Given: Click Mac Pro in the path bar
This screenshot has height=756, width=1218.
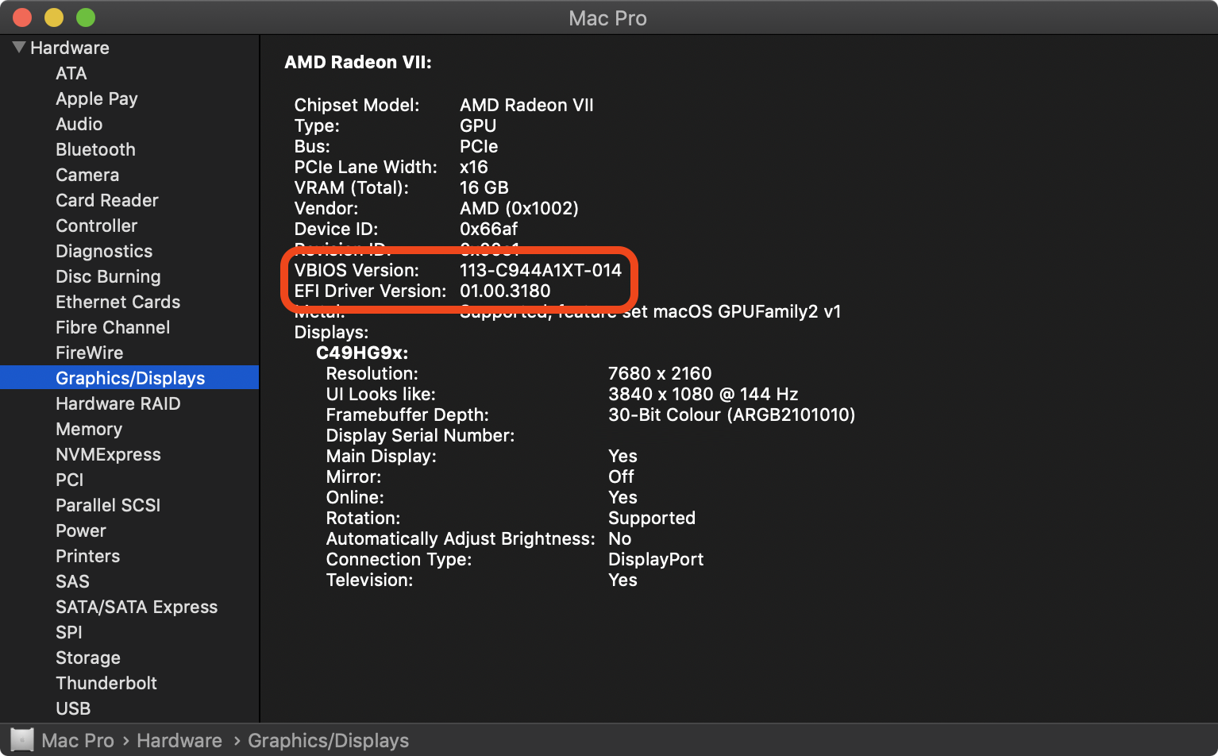Looking at the screenshot, I should (x=78, y=740).
